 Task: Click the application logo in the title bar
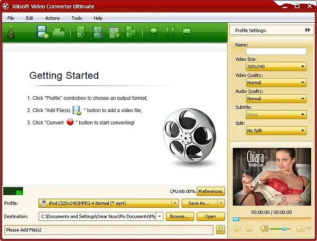6,6
